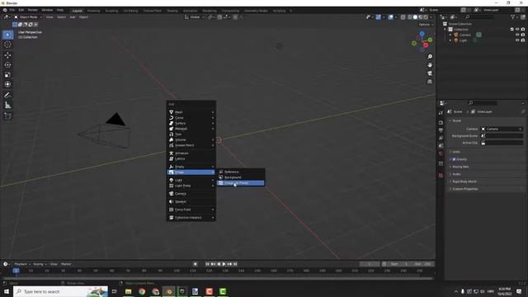This screenshot has width=528, height=297.
Task: Hide the Camera object with its eye icon
Action: pyautogui.click(x=517, y=35)
